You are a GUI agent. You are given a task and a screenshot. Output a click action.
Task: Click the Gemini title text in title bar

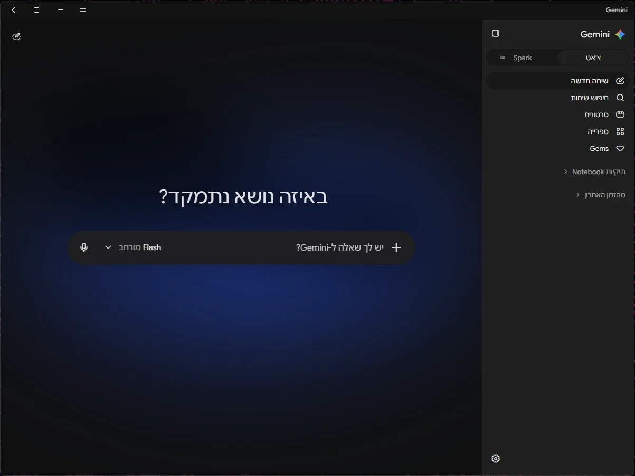pyautogui.click(x=617, y=10)
